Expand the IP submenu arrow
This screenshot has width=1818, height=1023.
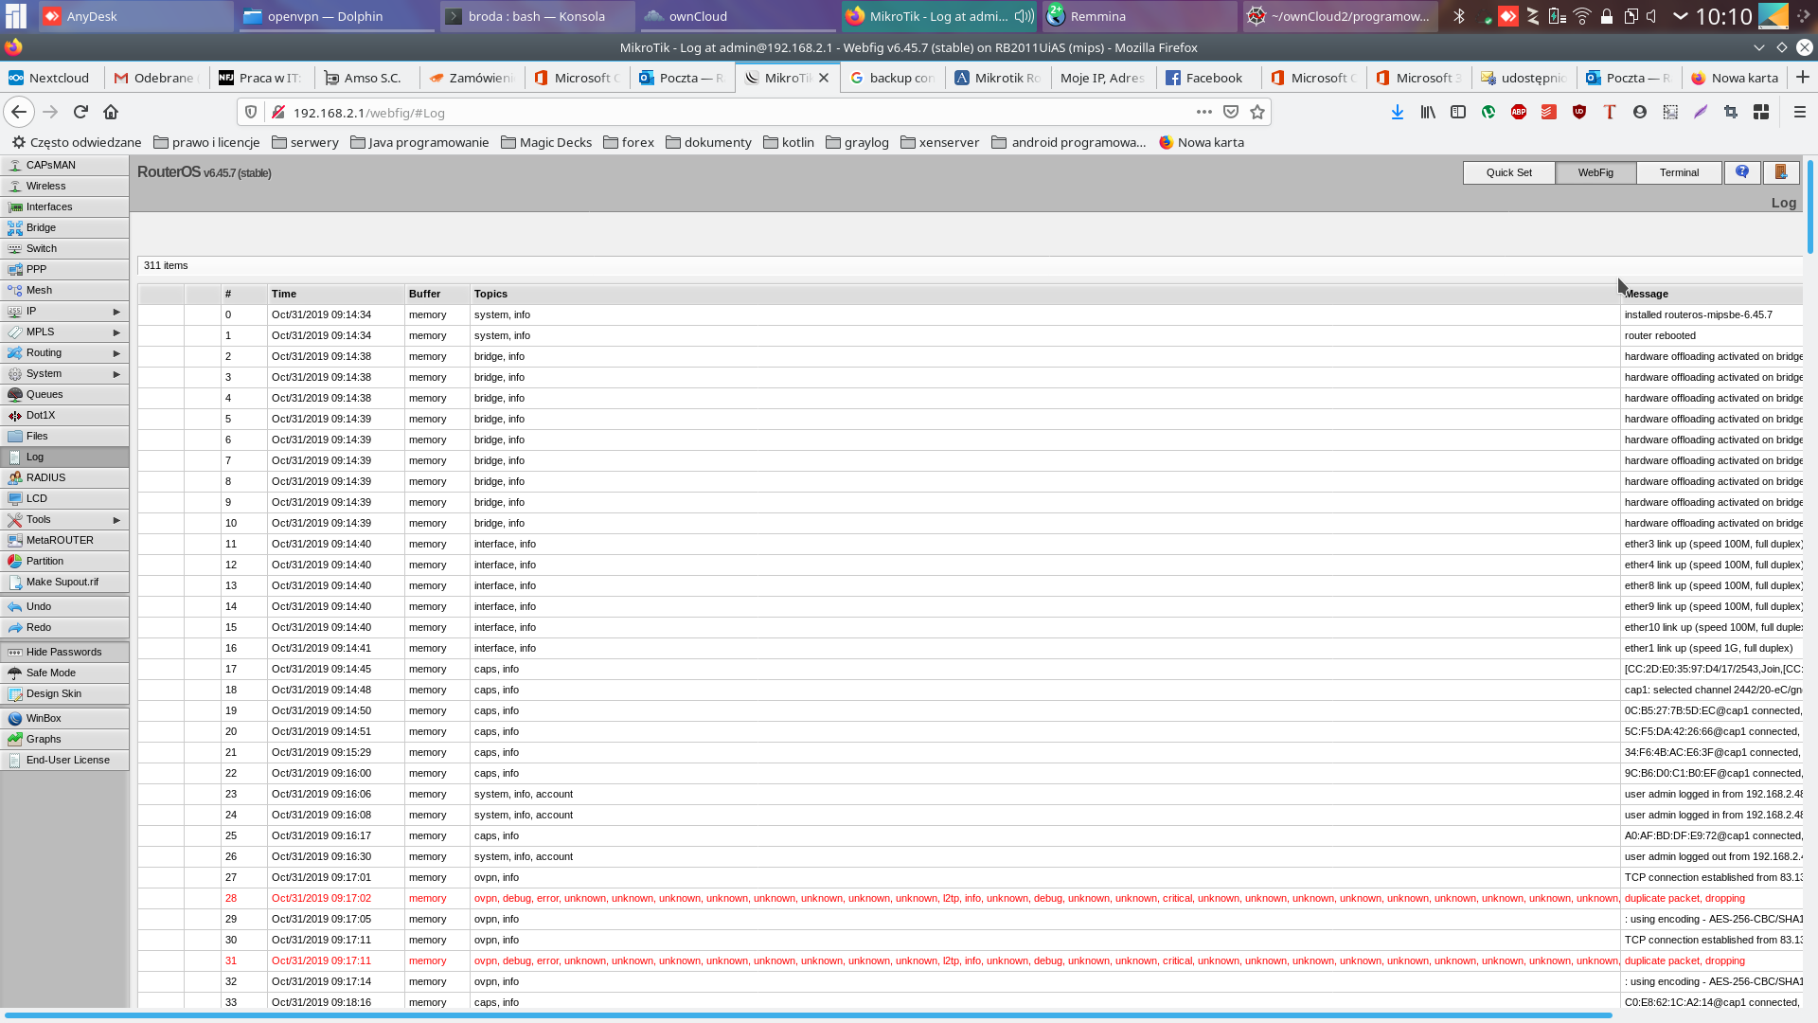(x=116, y=312)
